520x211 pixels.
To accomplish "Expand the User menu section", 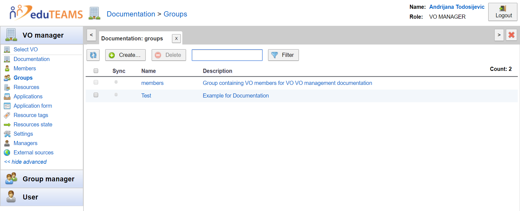I will click(x=42, y=197).
